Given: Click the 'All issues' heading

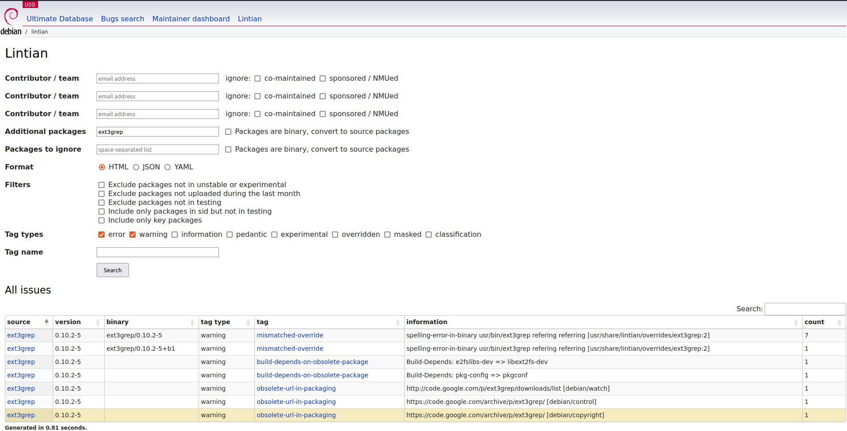Looking at the screenshot, I should (28, 290).
